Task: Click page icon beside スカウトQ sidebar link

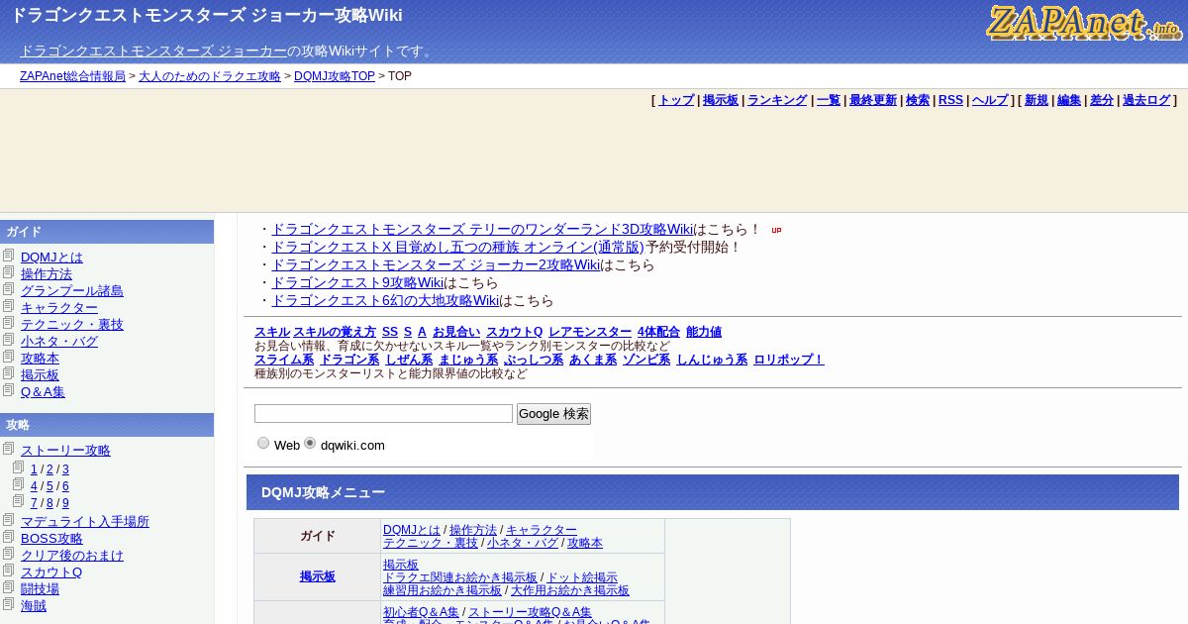Action: [9, 571]
